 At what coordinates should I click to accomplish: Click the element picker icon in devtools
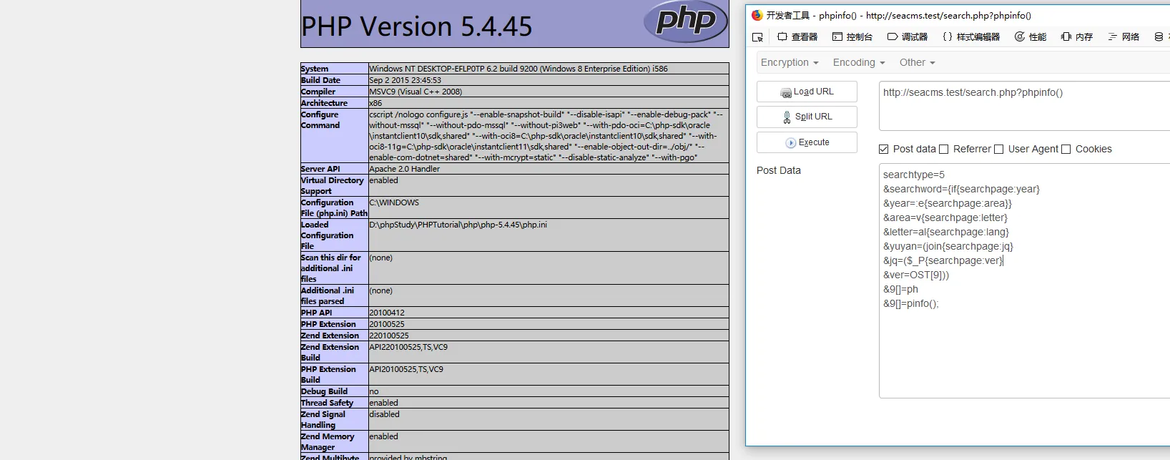[757, 37]
